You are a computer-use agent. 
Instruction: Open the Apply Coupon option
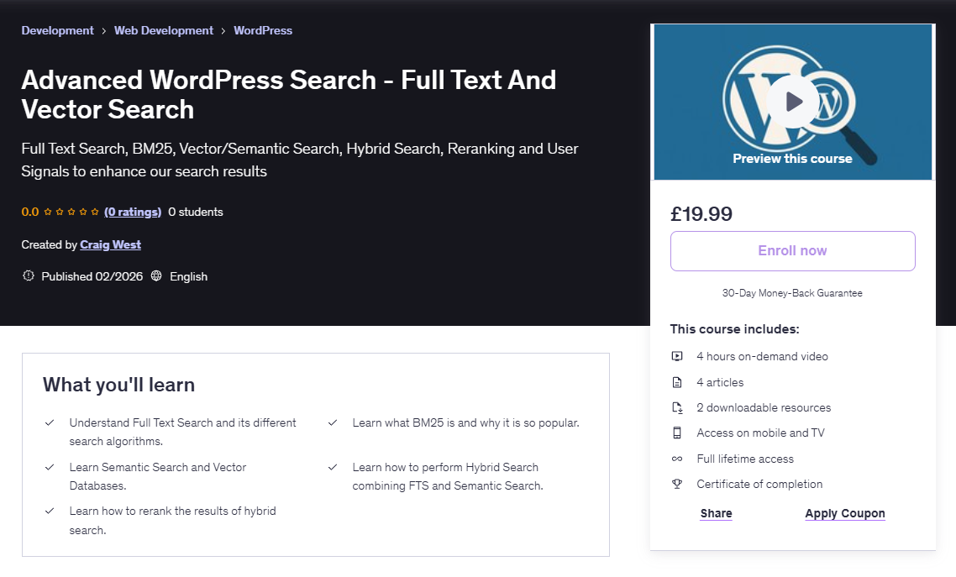pyautogui.click(x=845, y=513)
